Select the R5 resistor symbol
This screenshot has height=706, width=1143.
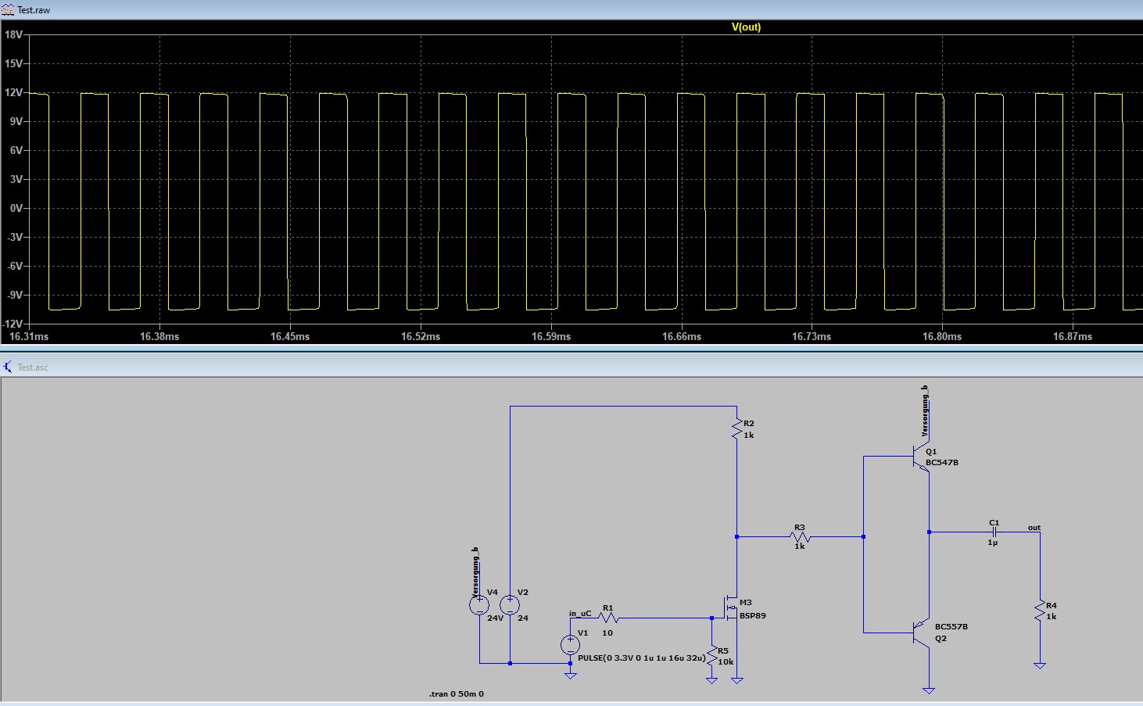tap(711, 654)
